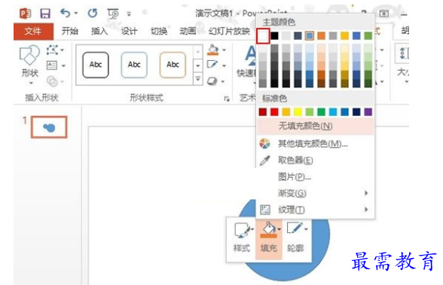Click mini toolbar 样式 button
The height and width of the screenshot is (285, 443).
coord(242,238)
